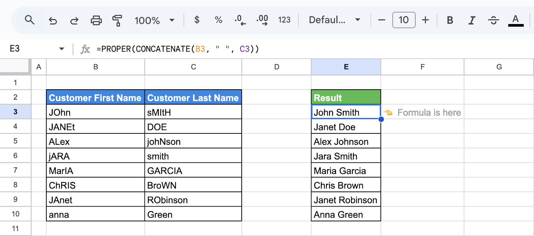The image size is (534, 236).
Task: Select the cell containing DOE
Action: pyautogui.click(x=193, y=127)
